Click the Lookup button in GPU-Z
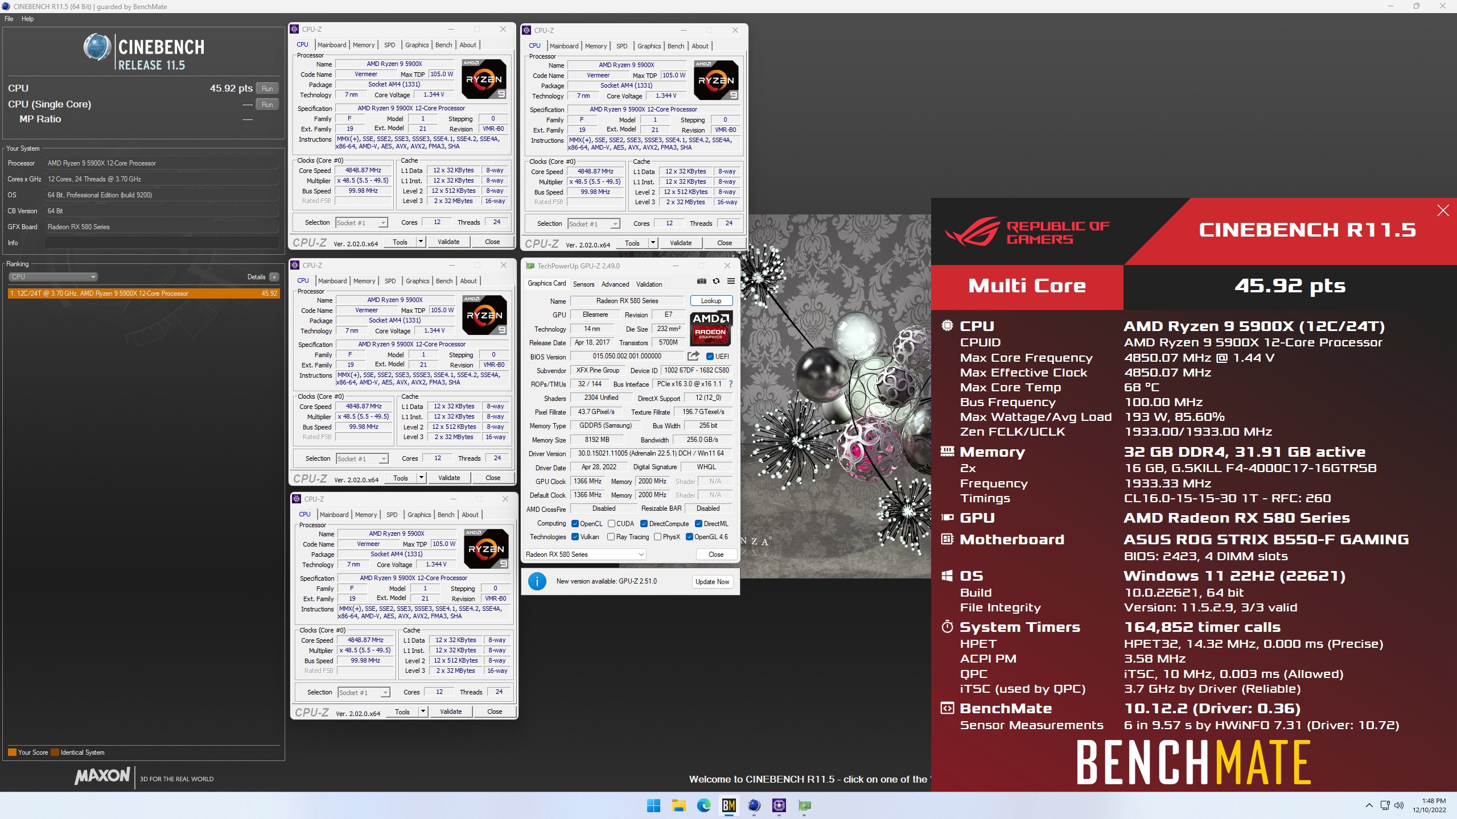This screenshot has width=1457, height=819. (x=711, y=301)
